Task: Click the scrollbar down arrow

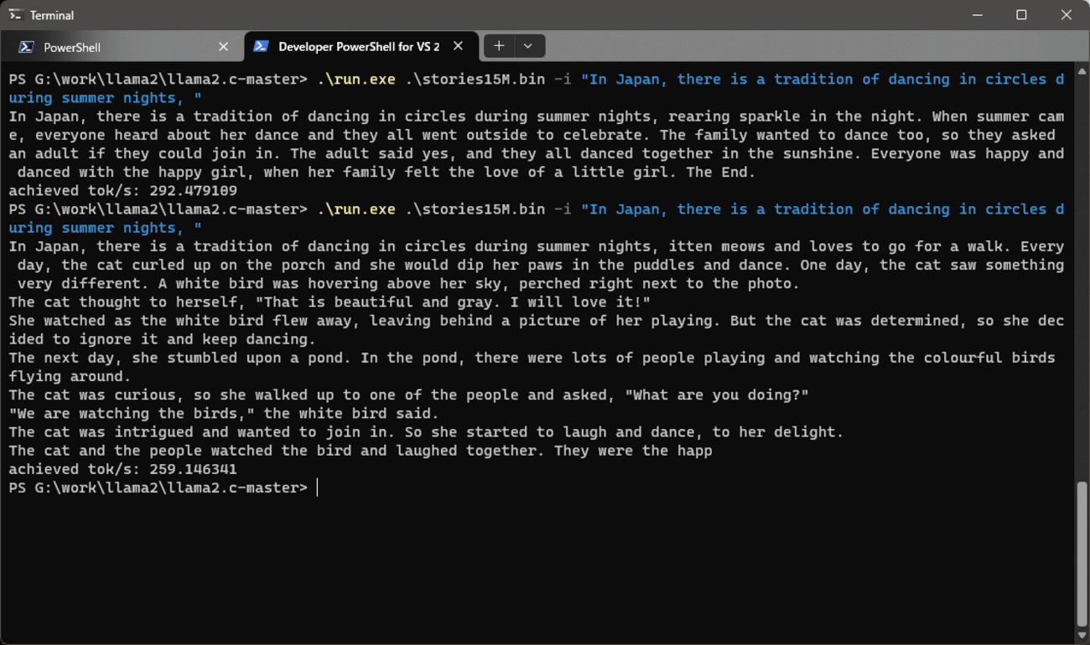Action: coord(1082,636)
